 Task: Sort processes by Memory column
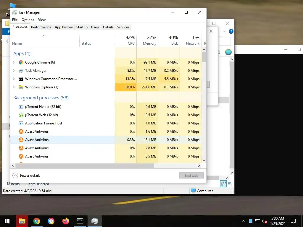click(147, 40)
